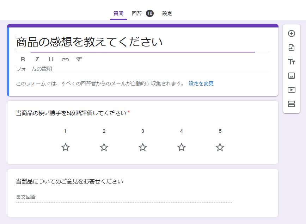Add a title and description block

click(291, 62)
